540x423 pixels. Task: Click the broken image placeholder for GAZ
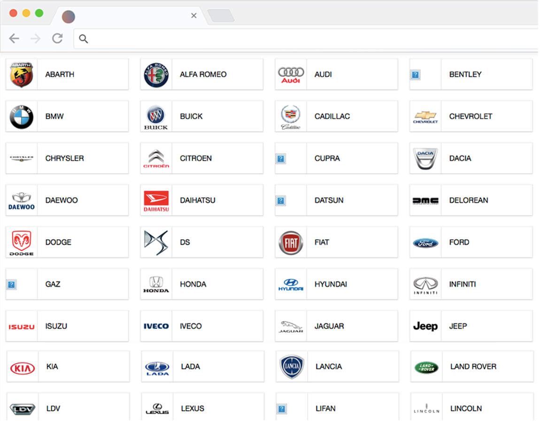[11, 285]
